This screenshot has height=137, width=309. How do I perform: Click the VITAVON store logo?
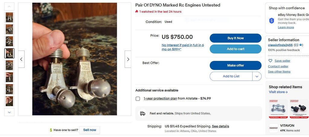[x=273, y=128]
